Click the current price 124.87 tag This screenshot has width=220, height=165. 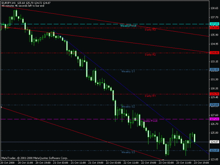[x=214, y=142]
